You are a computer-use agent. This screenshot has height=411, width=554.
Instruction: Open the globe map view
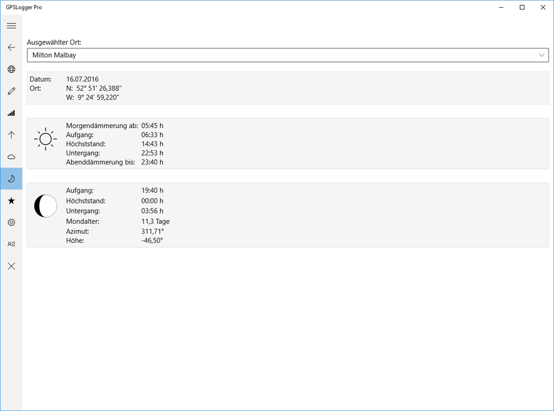pyautogui.click(x=11, y=69)
